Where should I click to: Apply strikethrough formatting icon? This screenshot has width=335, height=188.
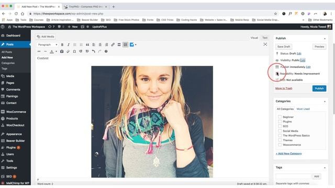point(39,51)
